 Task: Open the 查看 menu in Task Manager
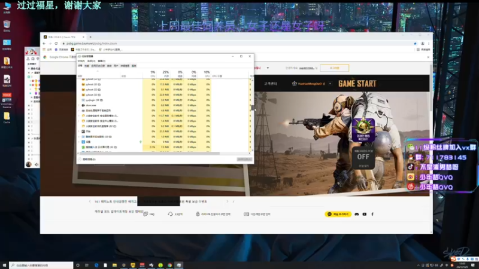[x=101, y=61]
